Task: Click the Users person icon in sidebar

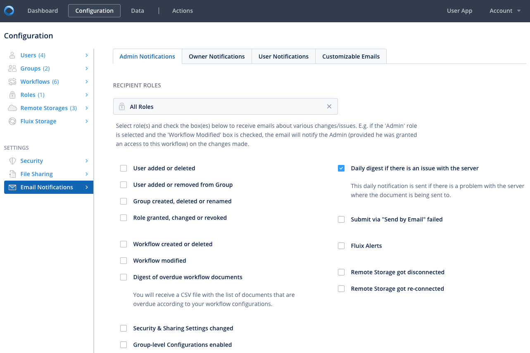Action: pyautogui.click(x=12, y=55)
